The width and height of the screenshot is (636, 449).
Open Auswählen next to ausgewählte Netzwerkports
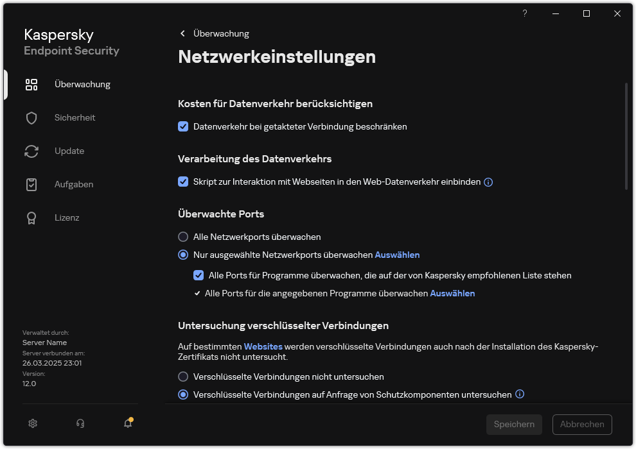pyautogui.click(x=397, y=255)
